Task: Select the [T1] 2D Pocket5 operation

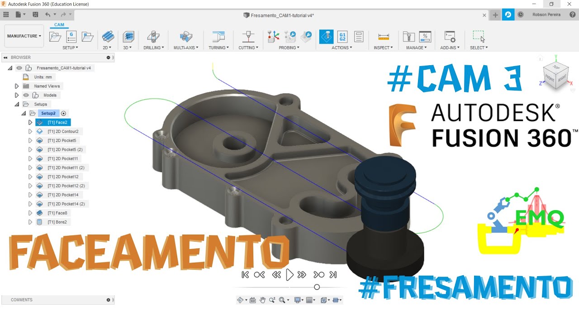Action: (x=62, y=140)
